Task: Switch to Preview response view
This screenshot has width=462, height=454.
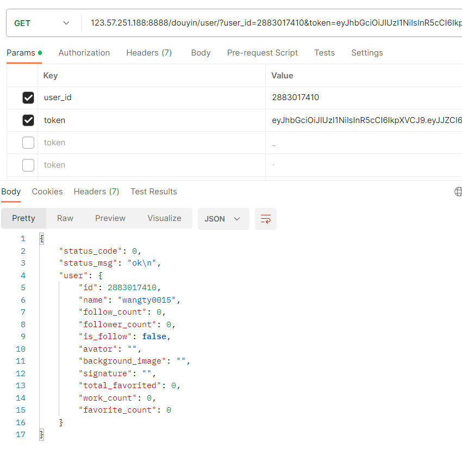Action: [x=110, y=218]
